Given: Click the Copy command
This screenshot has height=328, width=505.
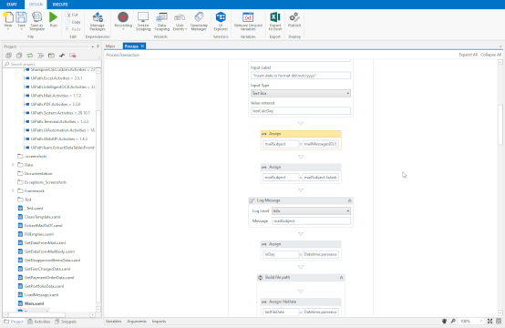Looking at the screenshot, I should [72, 22].
